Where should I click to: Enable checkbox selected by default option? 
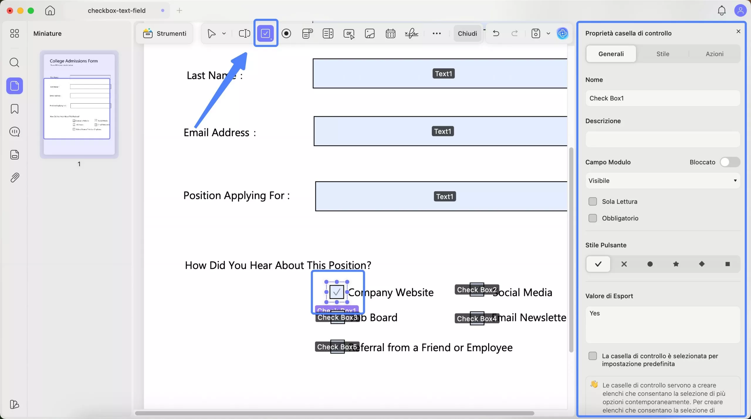point(593,356)
